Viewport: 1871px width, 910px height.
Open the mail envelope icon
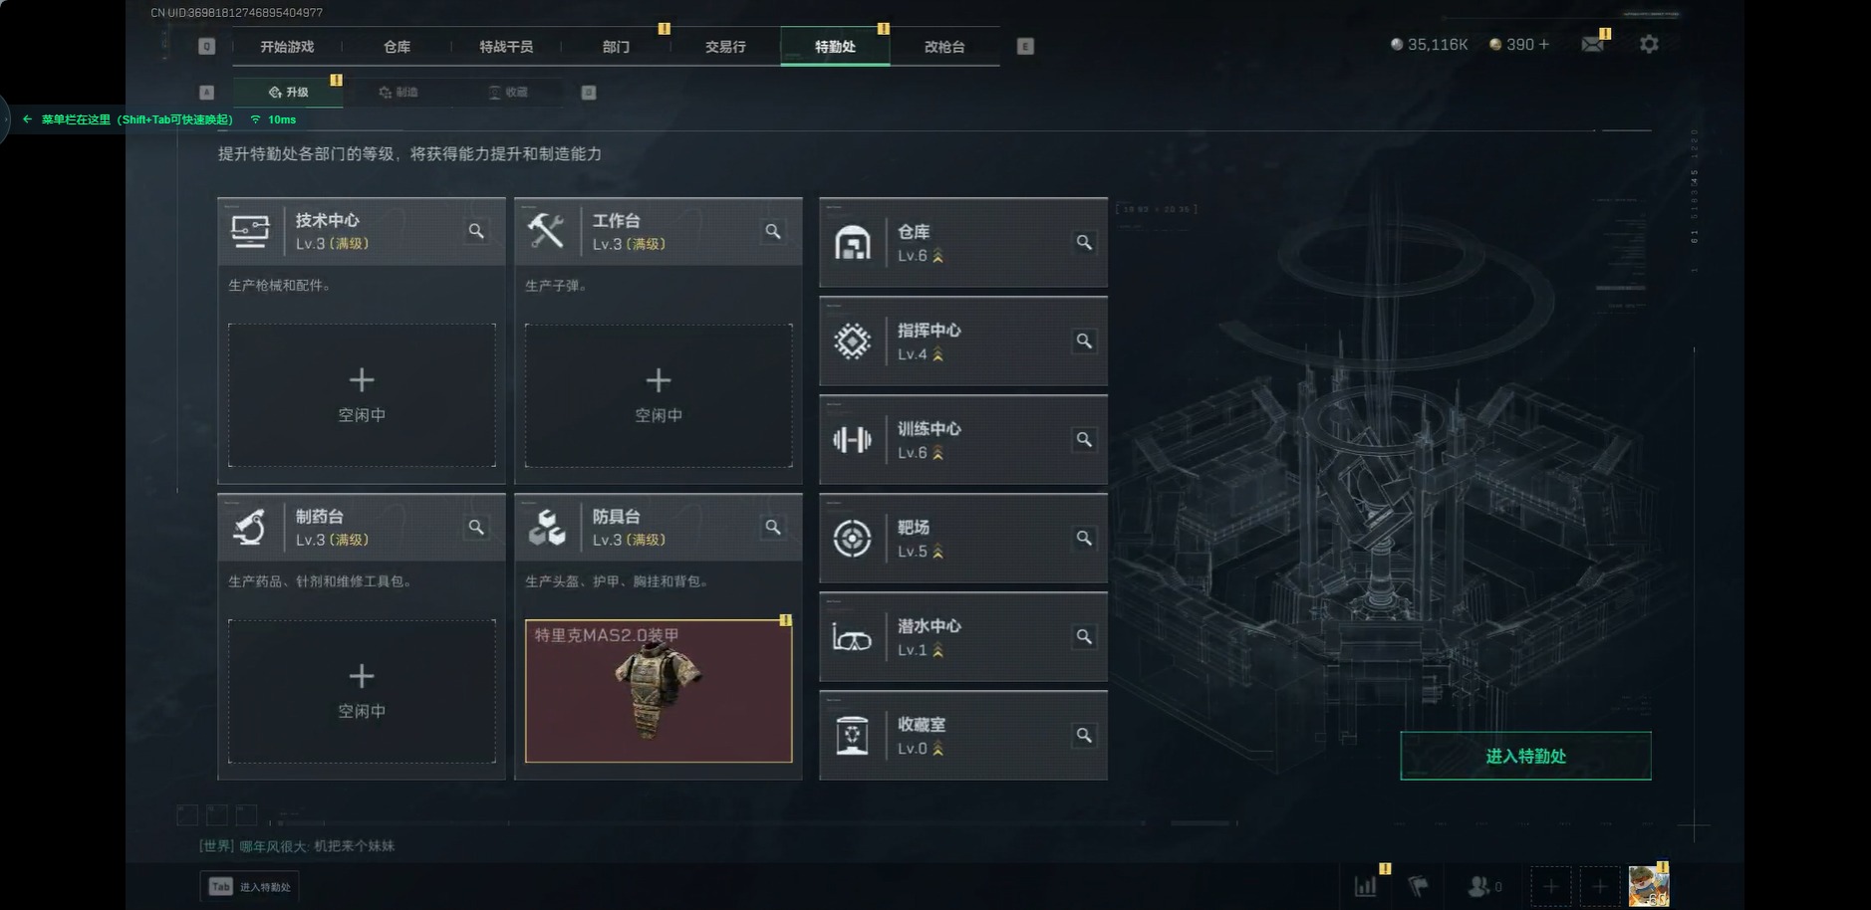coord(1592,45)
